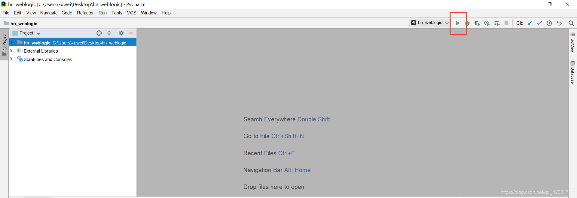577x198 pixels.
Task: Expand External Libraries node
Action: 11,51
